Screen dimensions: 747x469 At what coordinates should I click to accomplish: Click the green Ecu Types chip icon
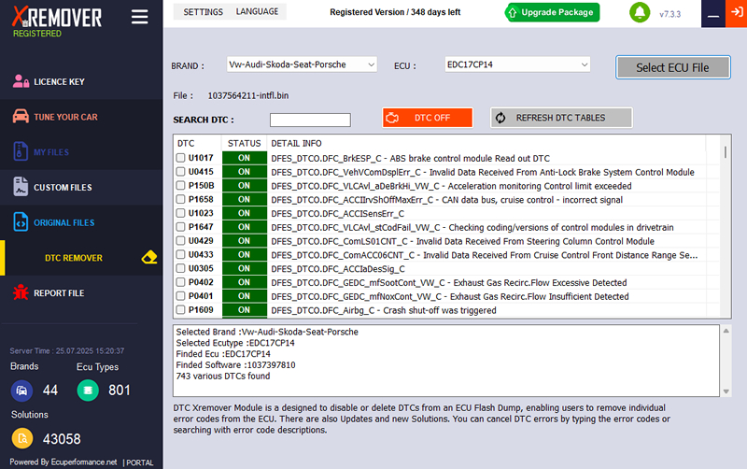(88, 391)
